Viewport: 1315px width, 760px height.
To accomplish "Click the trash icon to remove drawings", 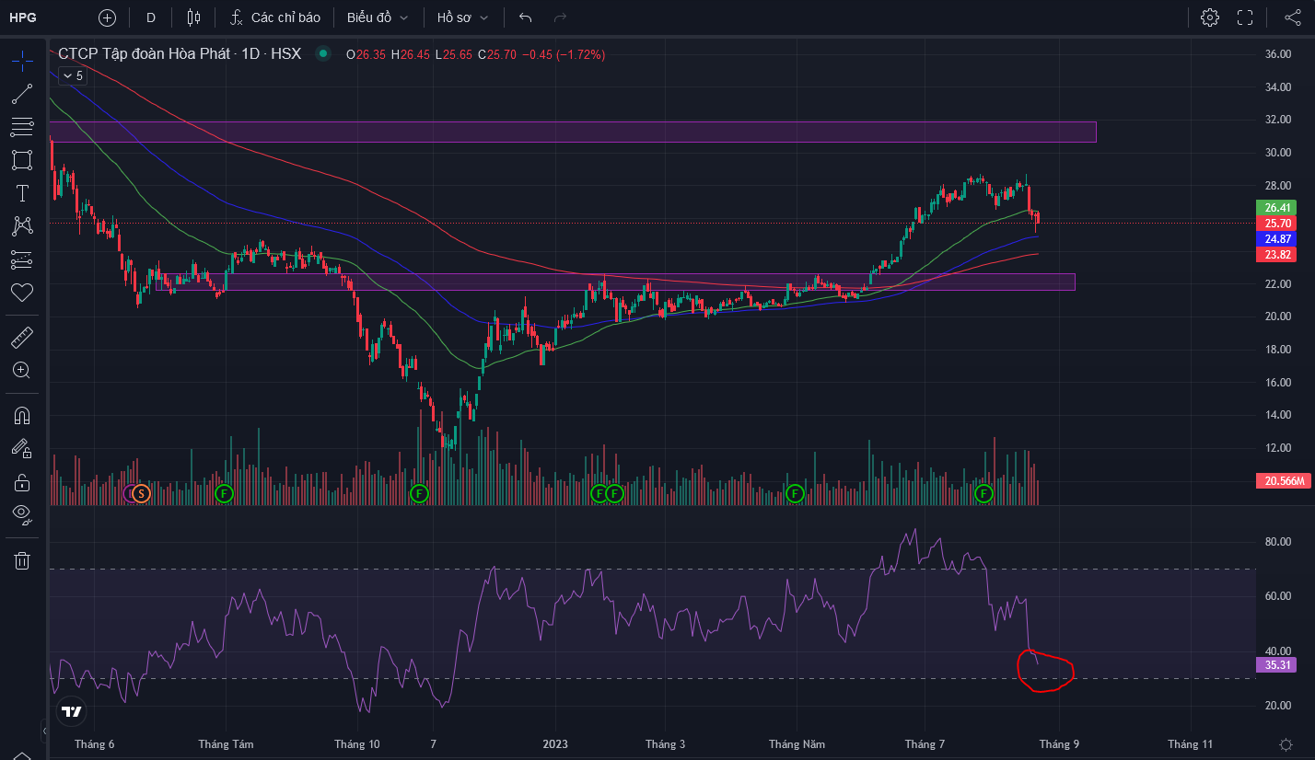I will (x=22, y=560).
